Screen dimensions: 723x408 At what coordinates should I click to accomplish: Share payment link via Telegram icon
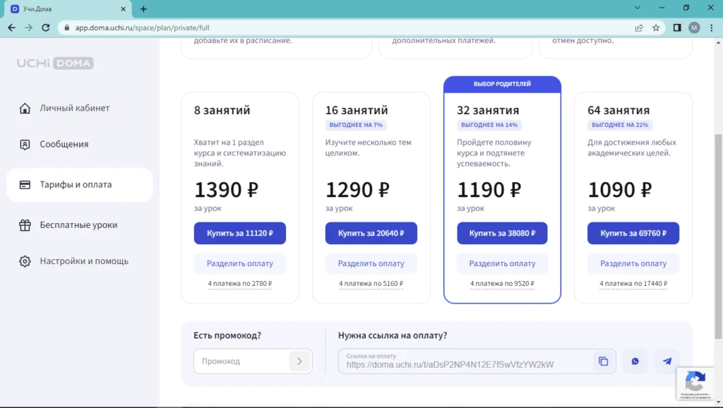click(x=667, y=361)
